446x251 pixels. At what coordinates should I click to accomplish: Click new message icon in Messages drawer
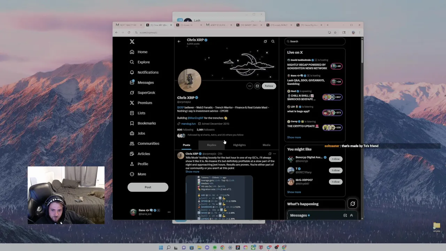tap(345, 215)
